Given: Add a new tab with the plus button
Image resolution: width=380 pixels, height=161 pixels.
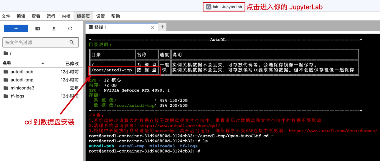Looking at the screenshot, I should pos(162,27).
